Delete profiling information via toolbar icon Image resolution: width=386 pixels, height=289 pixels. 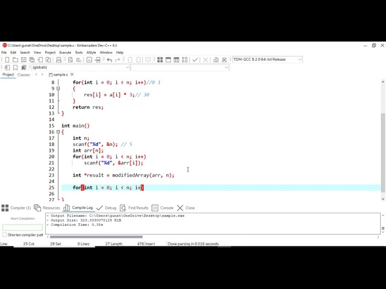pos(224,60)
